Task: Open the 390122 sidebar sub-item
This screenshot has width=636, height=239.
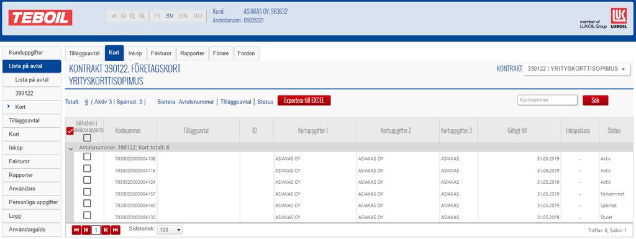Action: [x=32, y=93]
